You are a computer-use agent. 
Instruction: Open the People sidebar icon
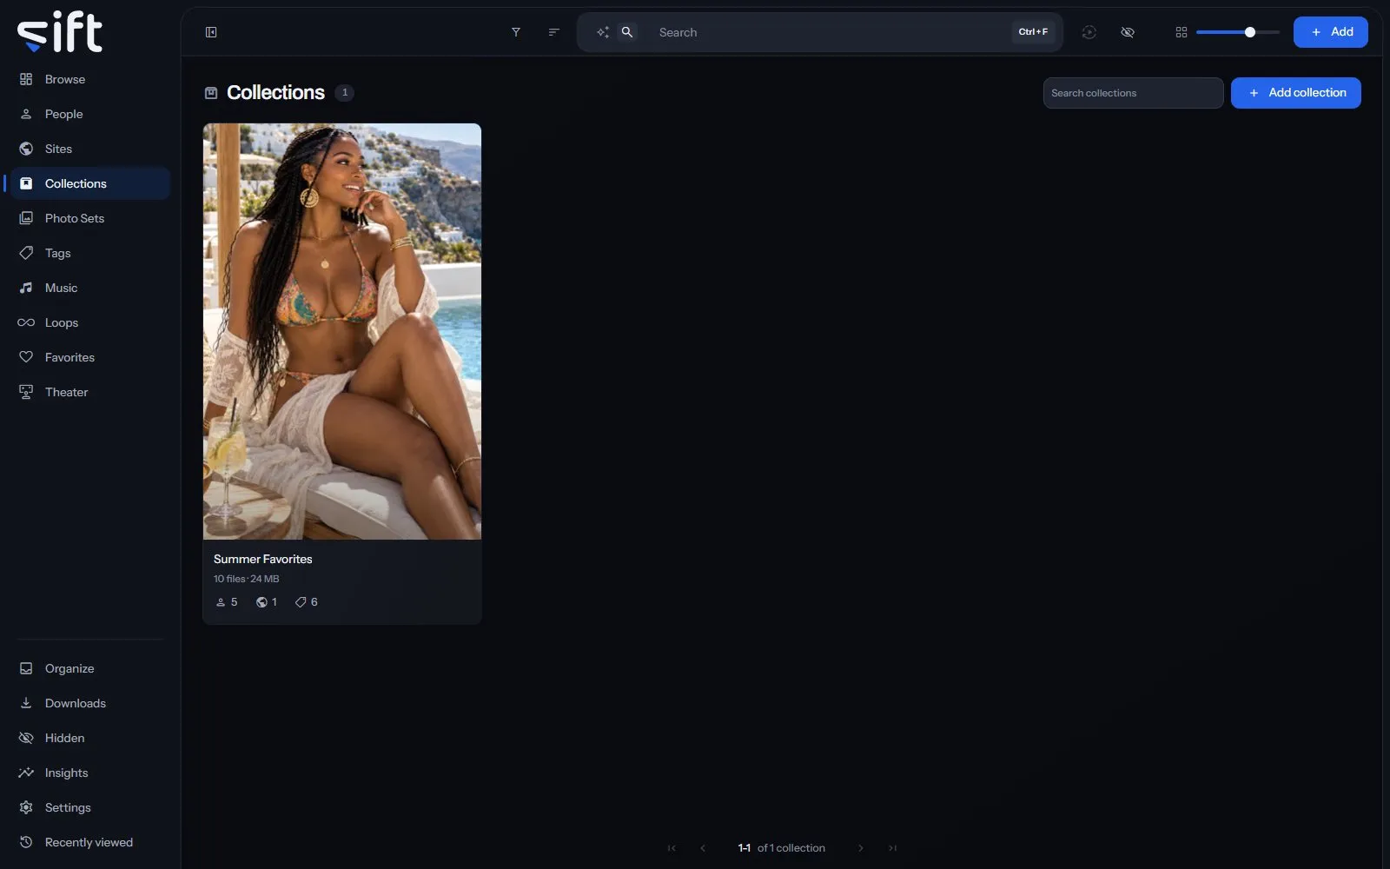(26, 114)
